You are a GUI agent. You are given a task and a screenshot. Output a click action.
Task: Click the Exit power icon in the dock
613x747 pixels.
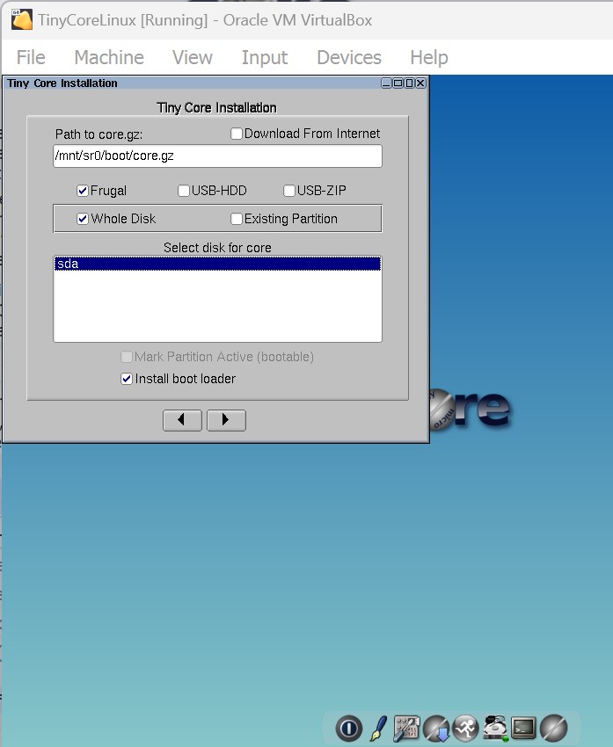point(349,729)
